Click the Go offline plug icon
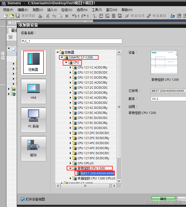 [x=149, y=16]
